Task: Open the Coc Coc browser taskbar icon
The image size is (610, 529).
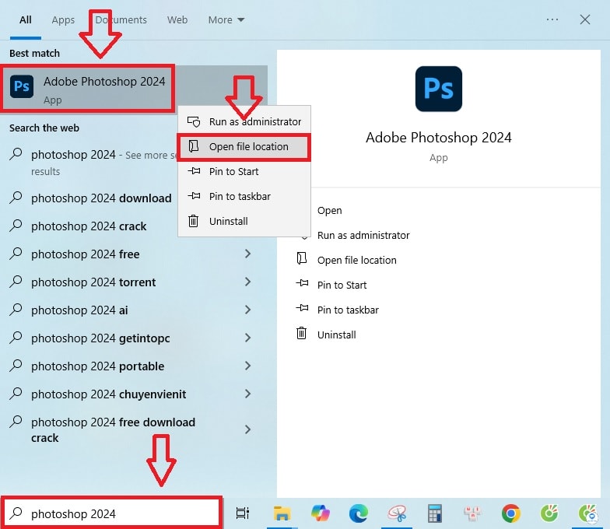Action: tap(549, 513)
